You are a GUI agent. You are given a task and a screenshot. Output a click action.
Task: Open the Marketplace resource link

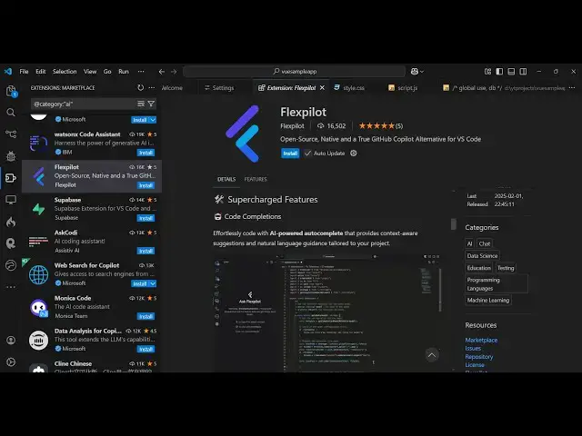coord(481,340)
